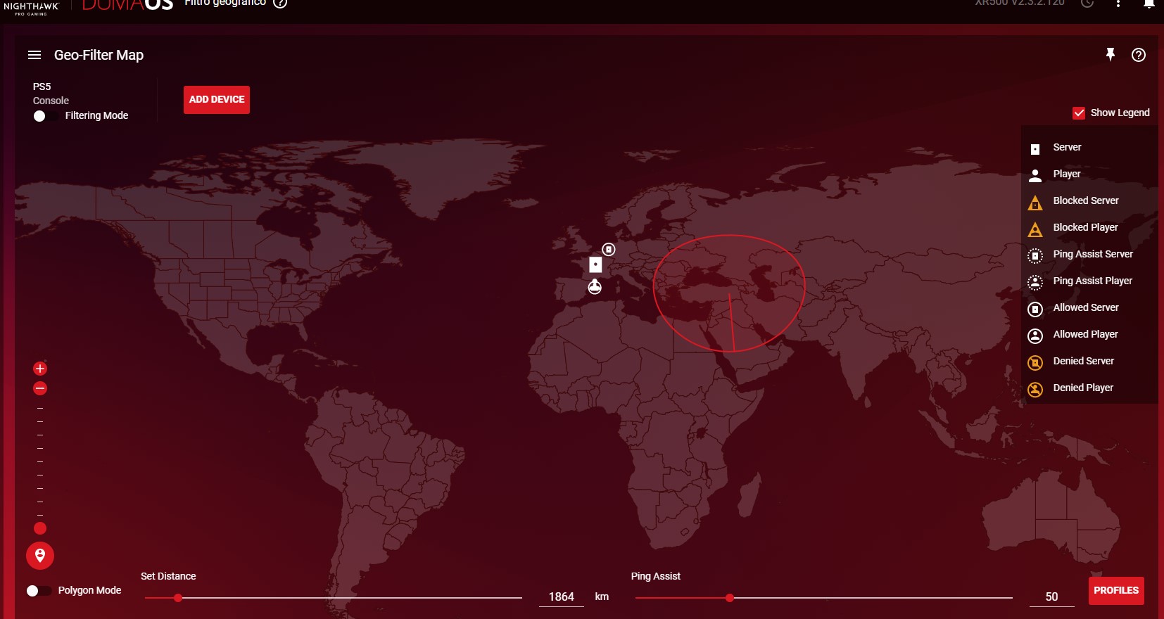Viewport: 1164px width, 619px height.
Task: Click the Ping Assist Player legend label
Action: point(1093,281)
